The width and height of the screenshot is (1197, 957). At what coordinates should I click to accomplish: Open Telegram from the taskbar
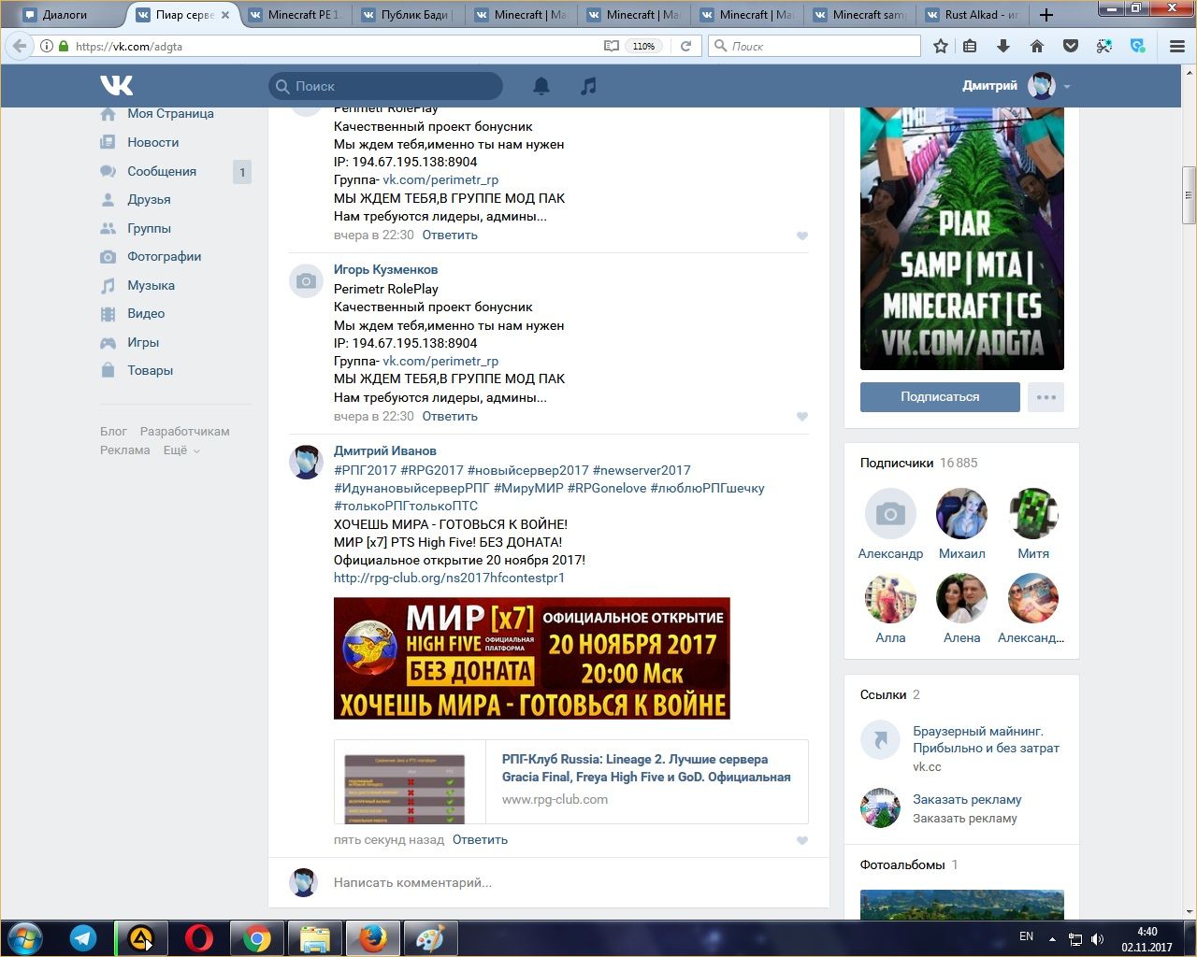point(83,937)
